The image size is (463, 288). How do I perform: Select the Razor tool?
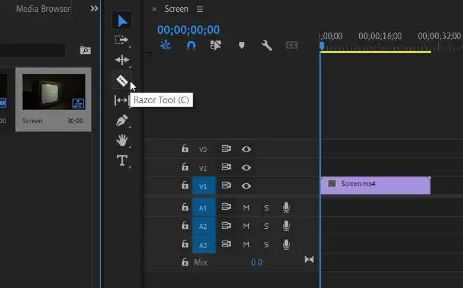click(122, 80)
